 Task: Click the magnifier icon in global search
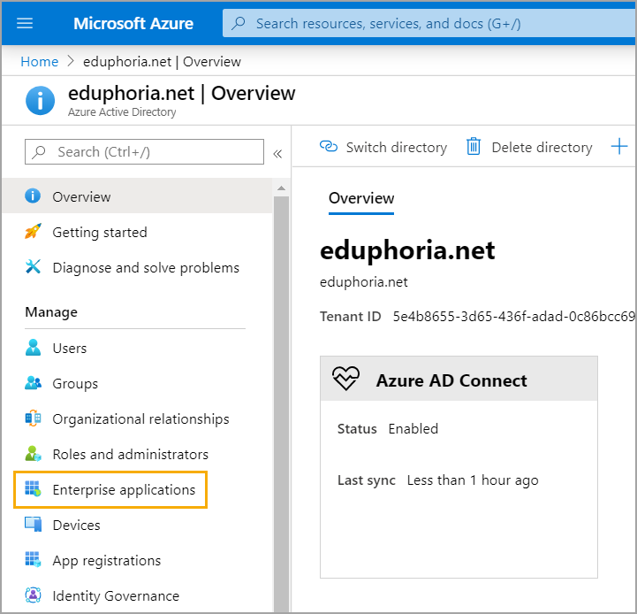point(239,23)
